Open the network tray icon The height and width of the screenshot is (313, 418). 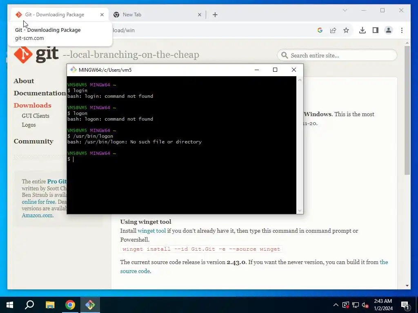point(356,305)
